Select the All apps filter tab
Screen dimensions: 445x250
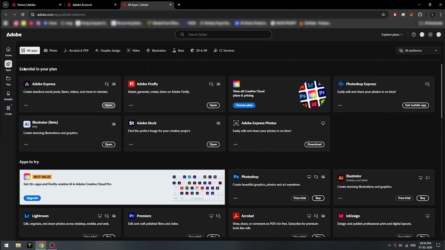pos(30,50)
